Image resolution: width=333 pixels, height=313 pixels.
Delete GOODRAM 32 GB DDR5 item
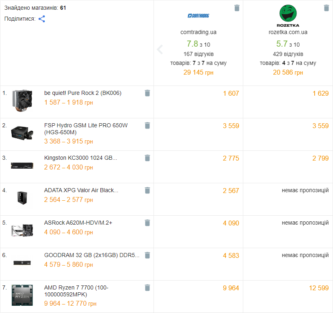(x=147, y=255)
